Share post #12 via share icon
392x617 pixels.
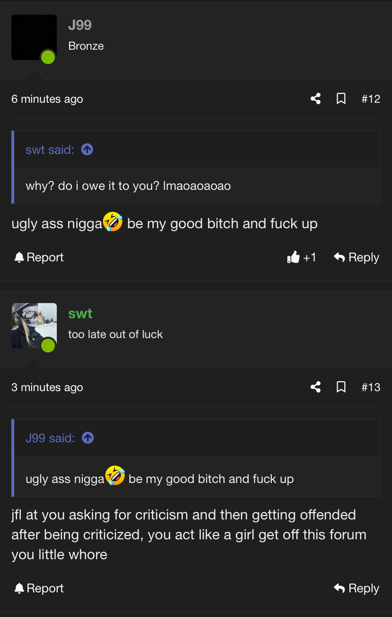click(x=316, y=98)
